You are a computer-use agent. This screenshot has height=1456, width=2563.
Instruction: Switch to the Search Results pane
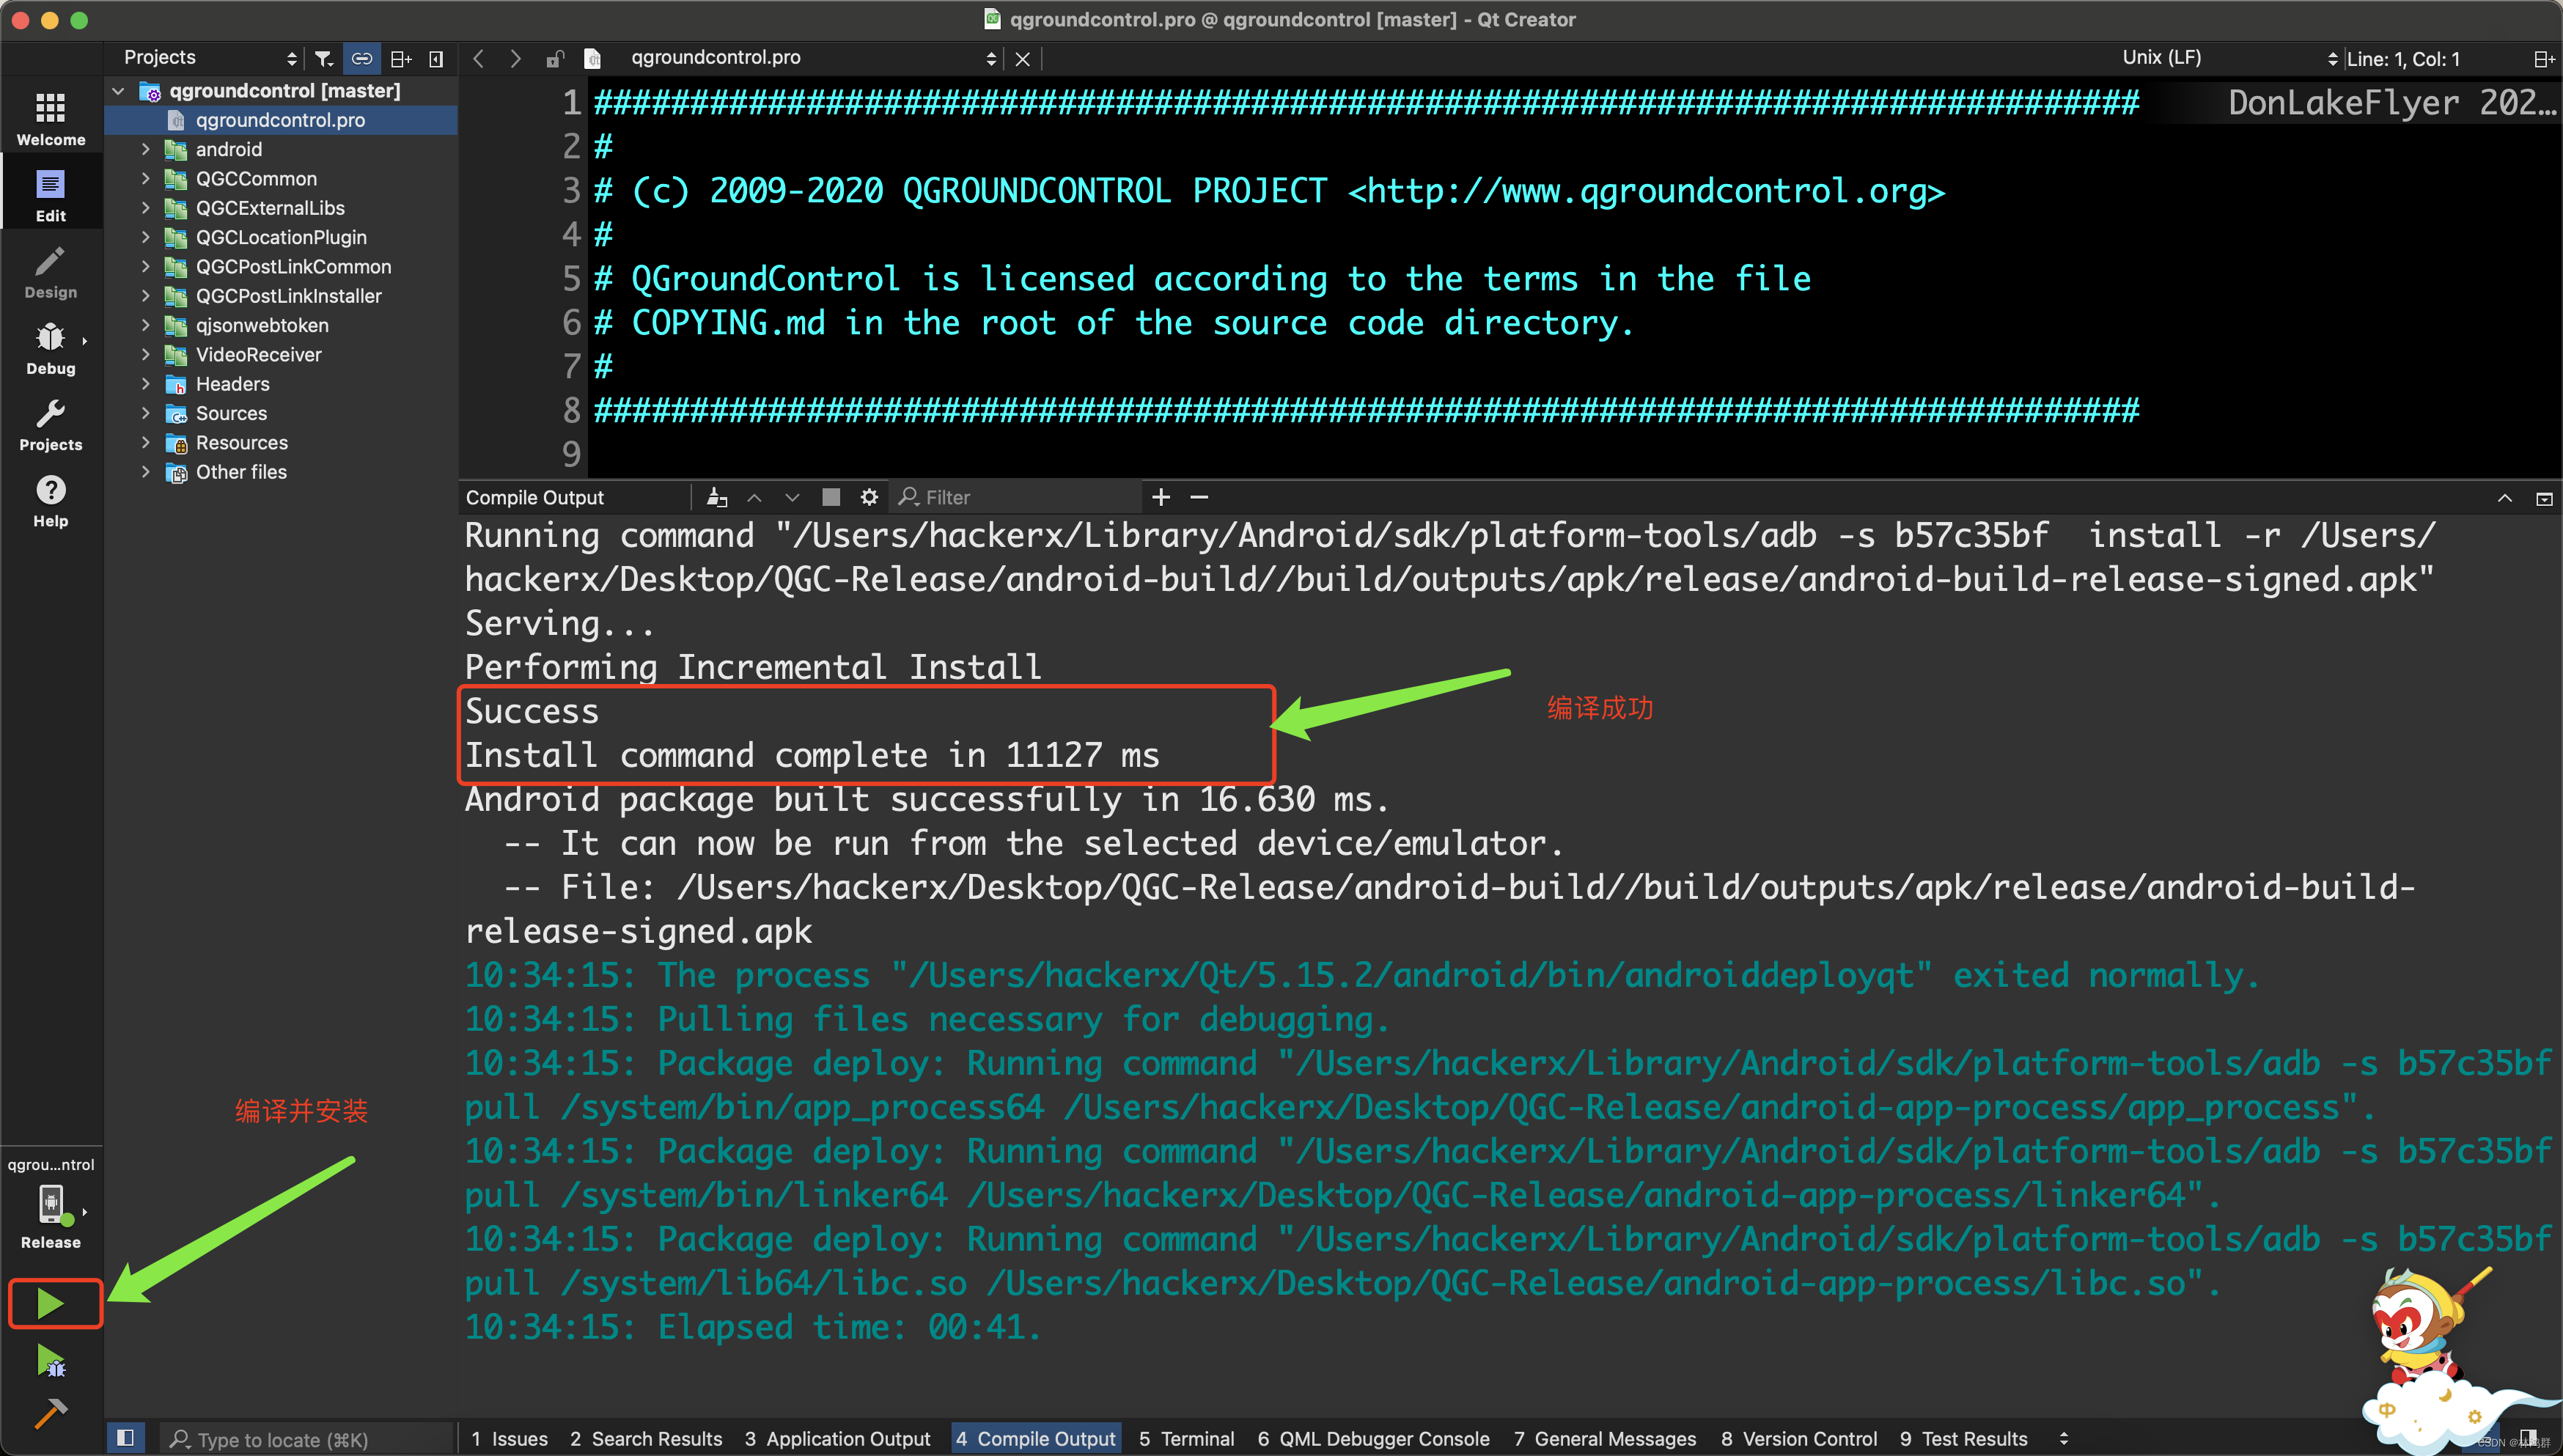(646, 1438)
